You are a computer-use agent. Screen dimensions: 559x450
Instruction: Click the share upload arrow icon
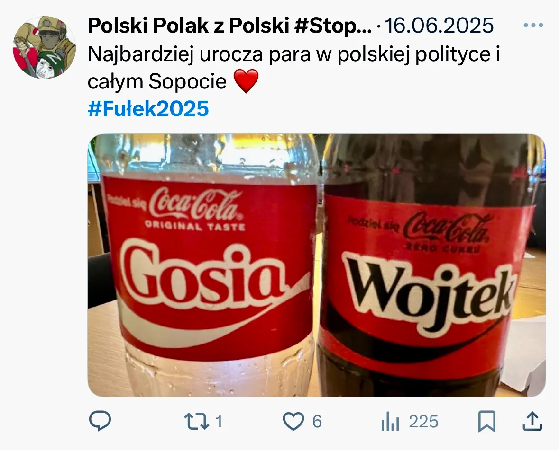532,421
